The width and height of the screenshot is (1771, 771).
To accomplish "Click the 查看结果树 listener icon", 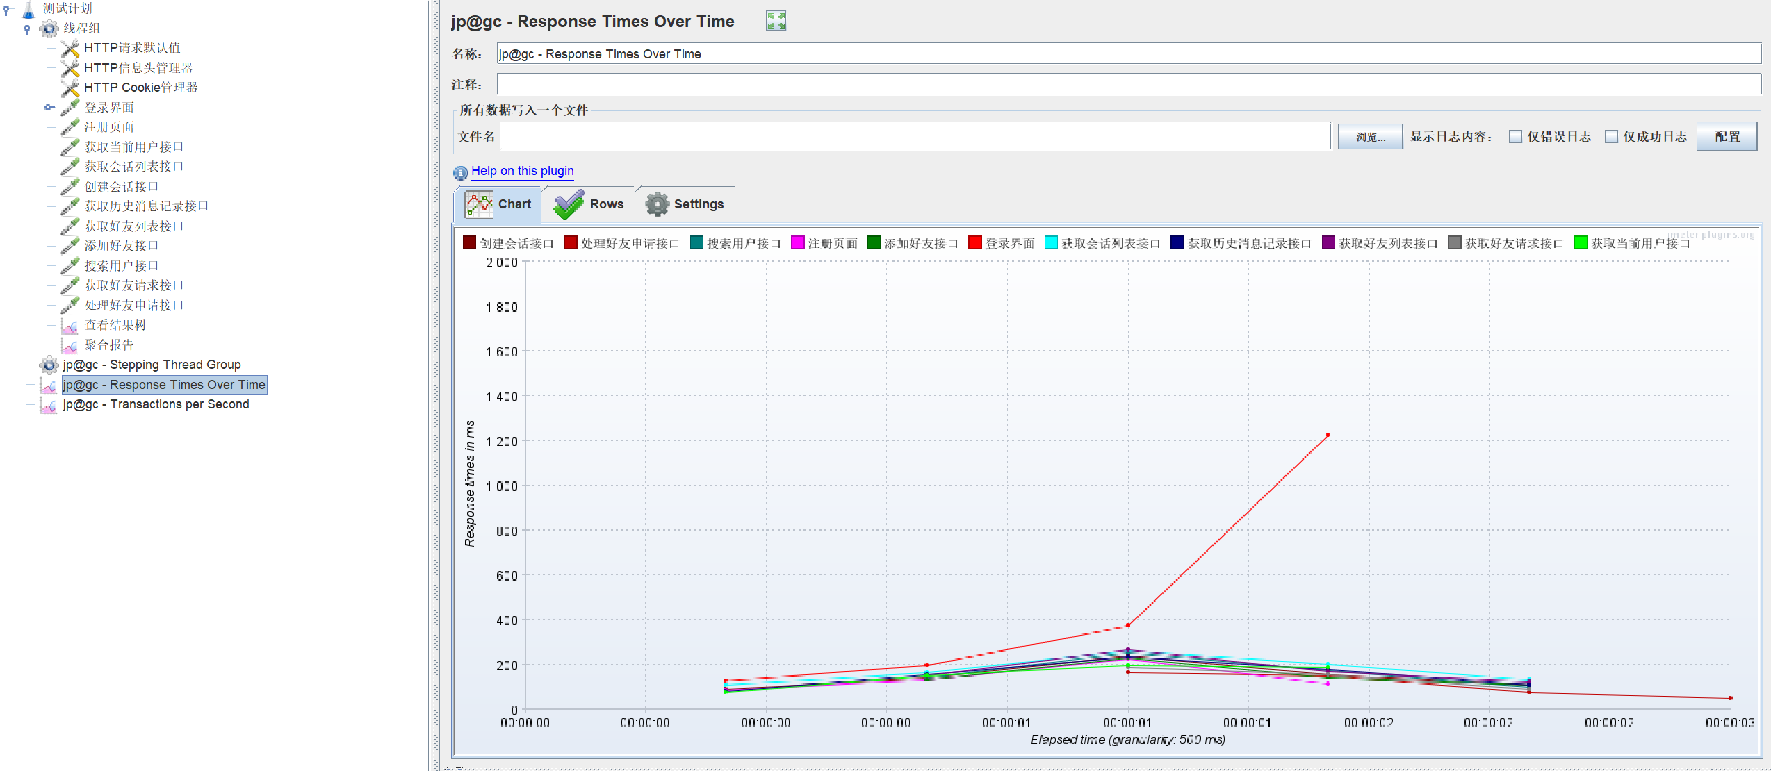I will (70, 325).
